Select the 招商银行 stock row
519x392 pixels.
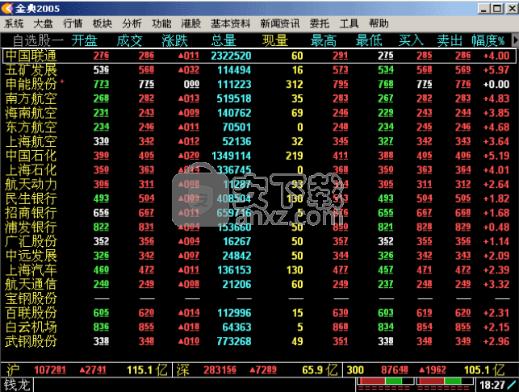[x=259, y=213]
